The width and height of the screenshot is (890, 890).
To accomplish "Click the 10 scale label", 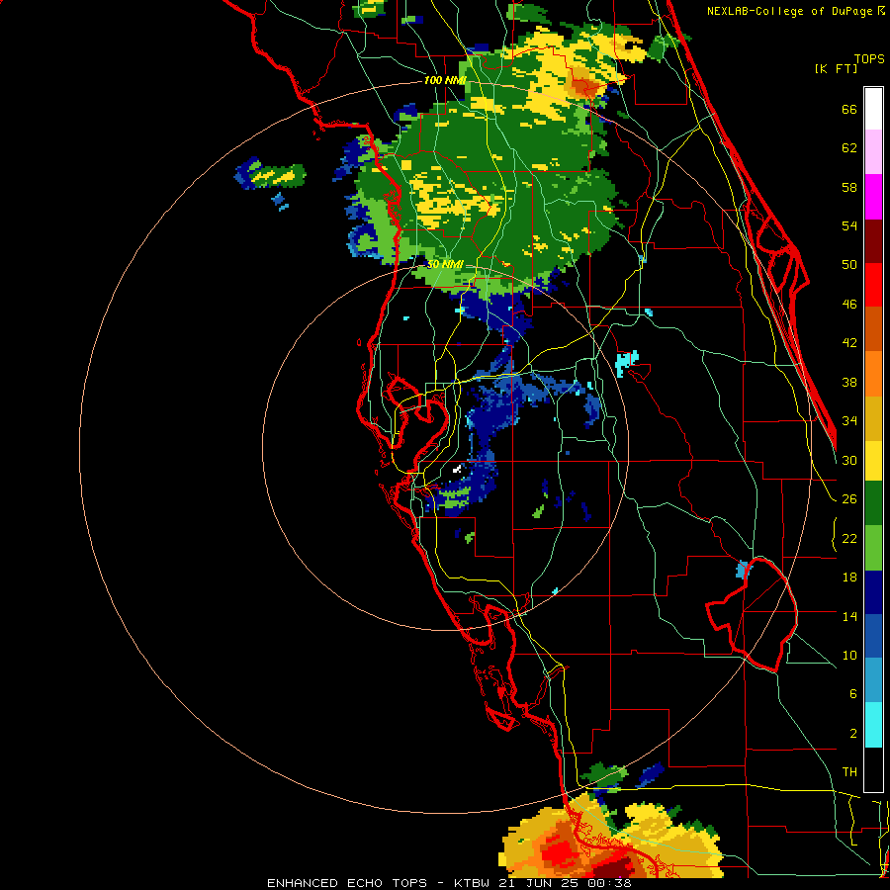I will (x=849, y=655).
